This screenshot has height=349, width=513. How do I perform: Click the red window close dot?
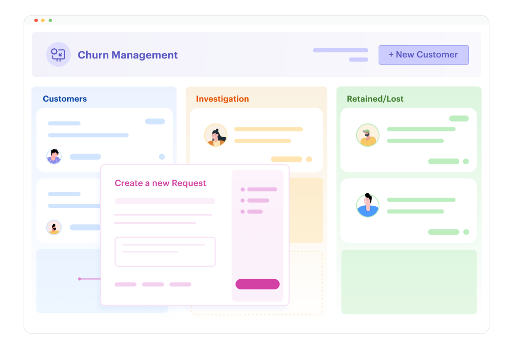tap(36, 21)
